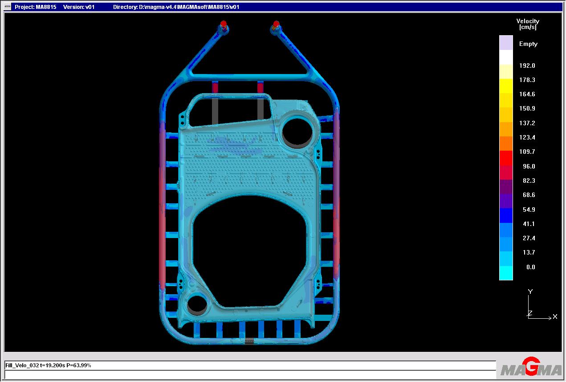Click the MAGMA logo
The width and height of the screenshot is (566, 382).
[530, 369]
